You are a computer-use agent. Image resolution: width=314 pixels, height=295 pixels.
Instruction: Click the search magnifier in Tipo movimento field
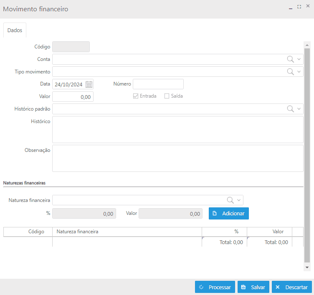pos(290,72)
